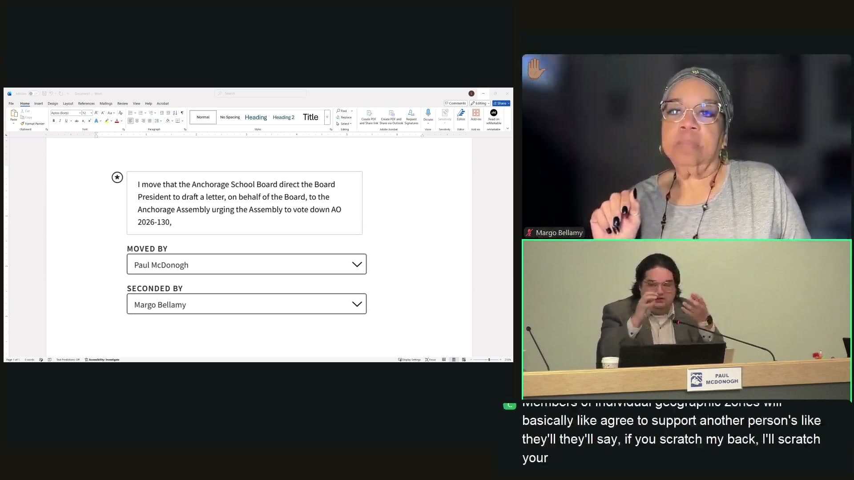Click the Format Painter tool
Image resolution: width=854 pixels, height=480 pixels.
32,124
